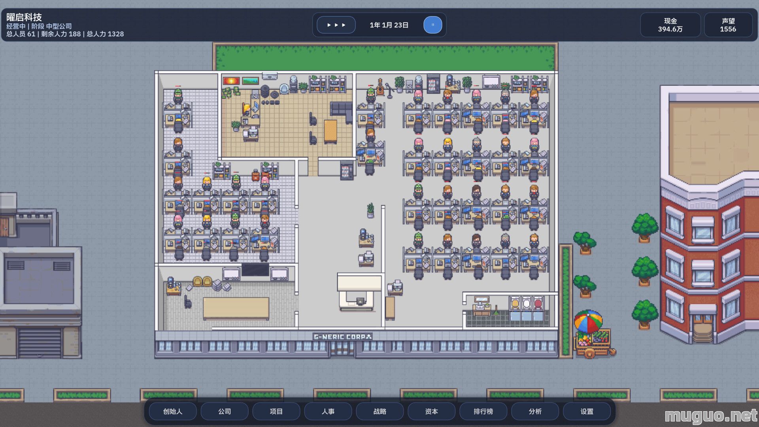
Task: Select the water cooler in the lounge
Action: coord(294,83)
